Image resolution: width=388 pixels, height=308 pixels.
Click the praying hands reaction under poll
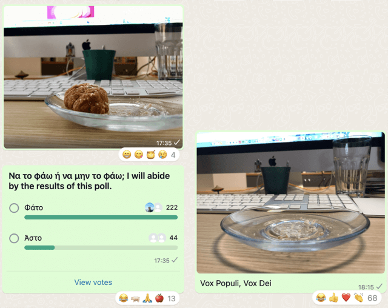pyautogui.click(x=147, y=298)
